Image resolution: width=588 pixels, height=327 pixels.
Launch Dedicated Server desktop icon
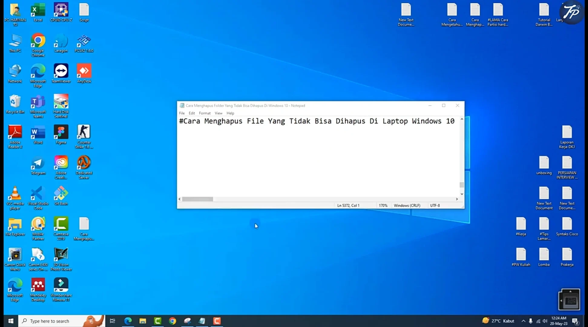tap(84, 167)
